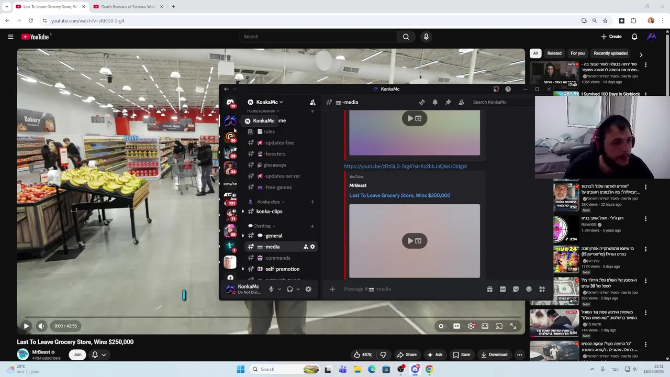Click the Search KonkaMc field
Image resolution: width=670 pixels, height=377 pixels.
pos(502,102)
